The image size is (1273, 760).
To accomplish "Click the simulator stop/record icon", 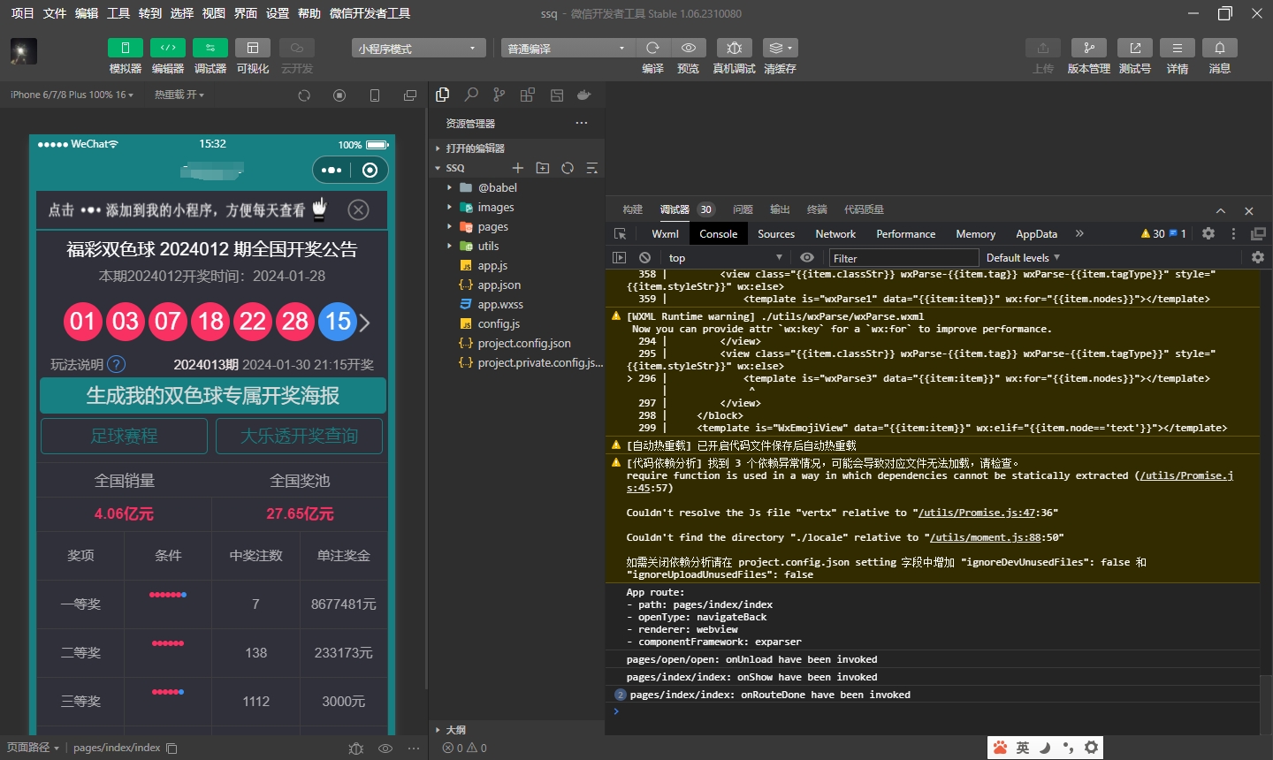I will click(339, 95).
